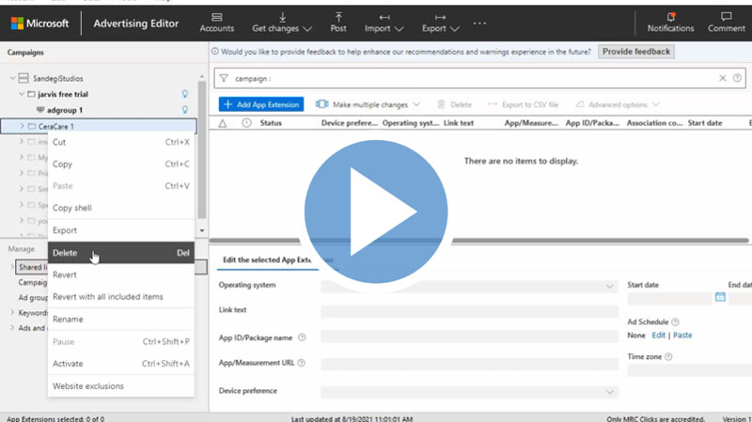Open the Device preference dropdown

point(469,392)
